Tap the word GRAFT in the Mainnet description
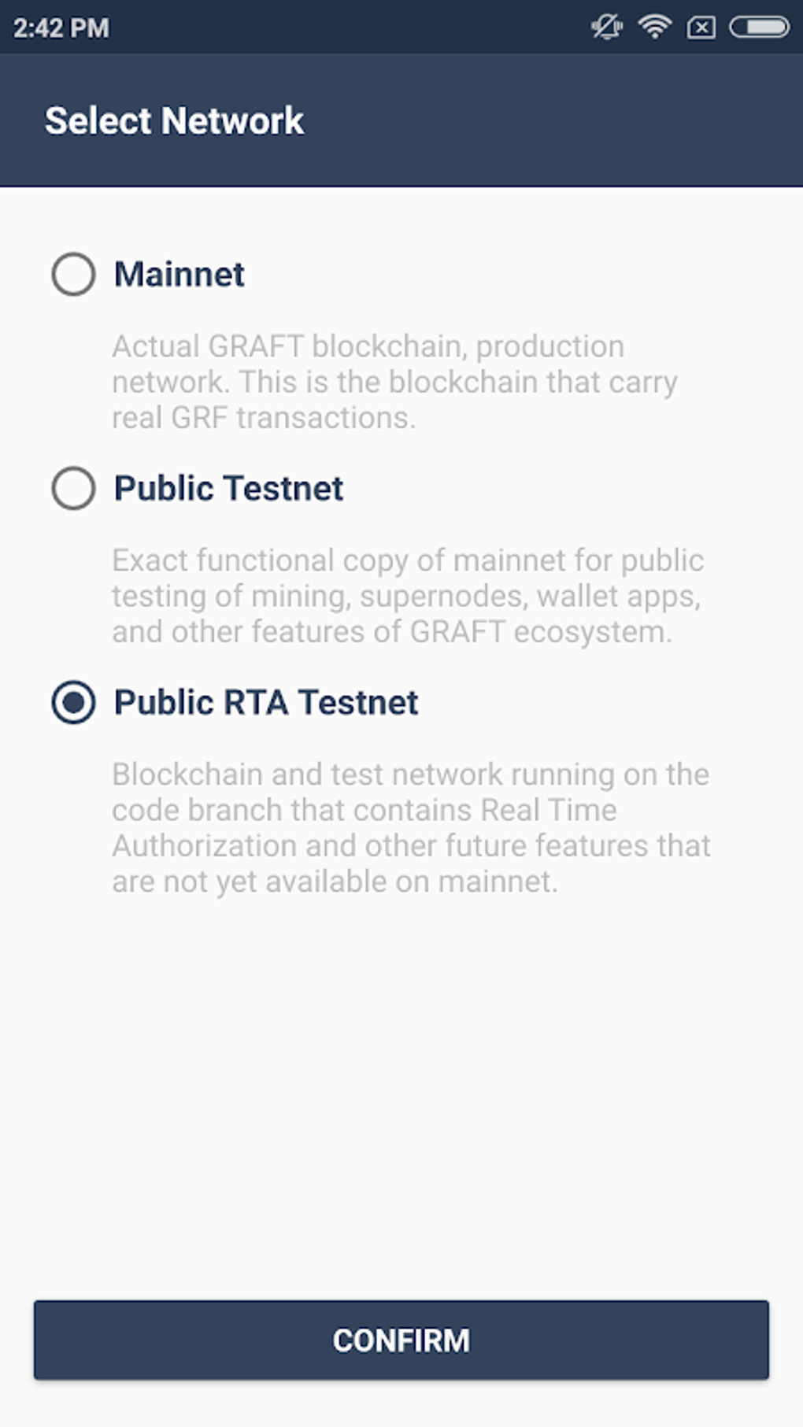Image resolution: width=803 pixels, height=1427 pixels. (x=256, y=346)
